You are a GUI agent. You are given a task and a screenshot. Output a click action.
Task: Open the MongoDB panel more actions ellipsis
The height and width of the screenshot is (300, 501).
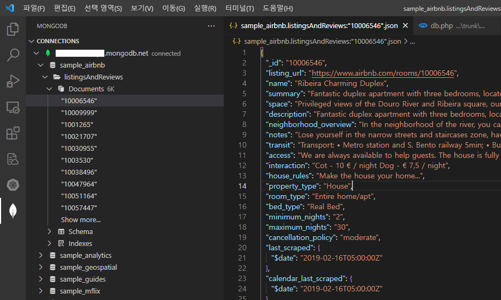[211, 26]
